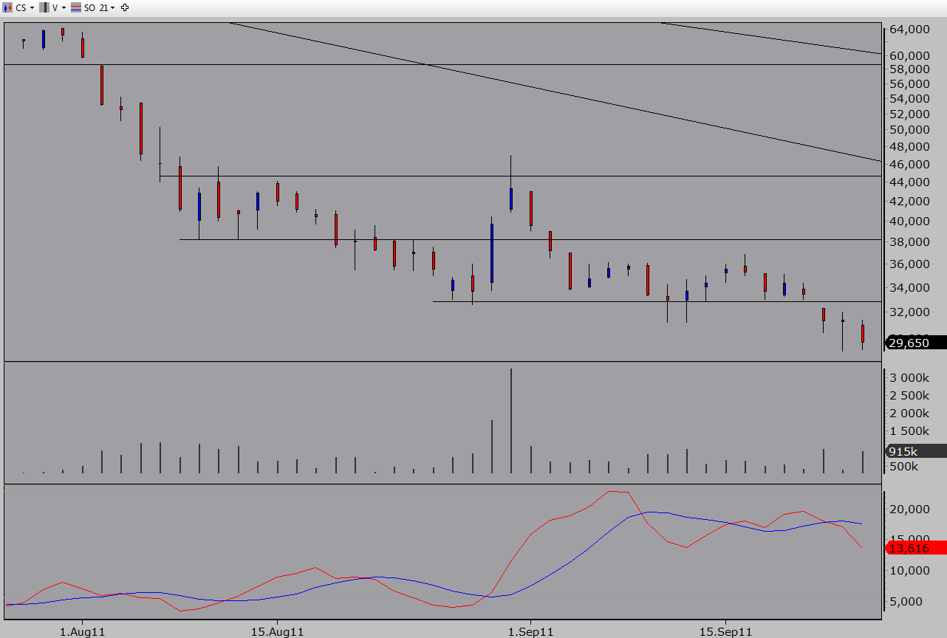Click the 20,000 oscillator axis label
Image resolution: width=947 pixels, height=638 pixels.
tap(909, 510)
